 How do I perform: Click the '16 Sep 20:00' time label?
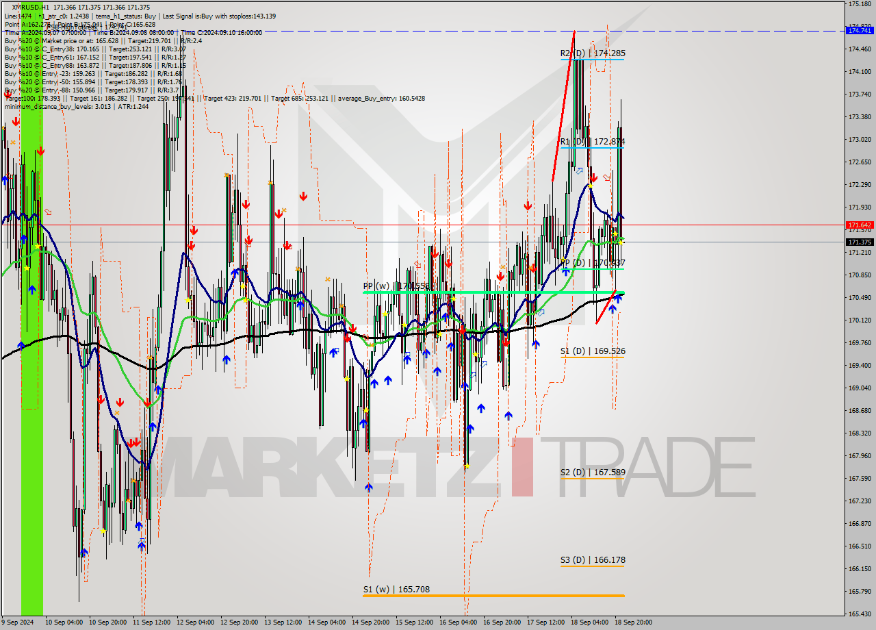pyautogui.click(x=502, y=622)
